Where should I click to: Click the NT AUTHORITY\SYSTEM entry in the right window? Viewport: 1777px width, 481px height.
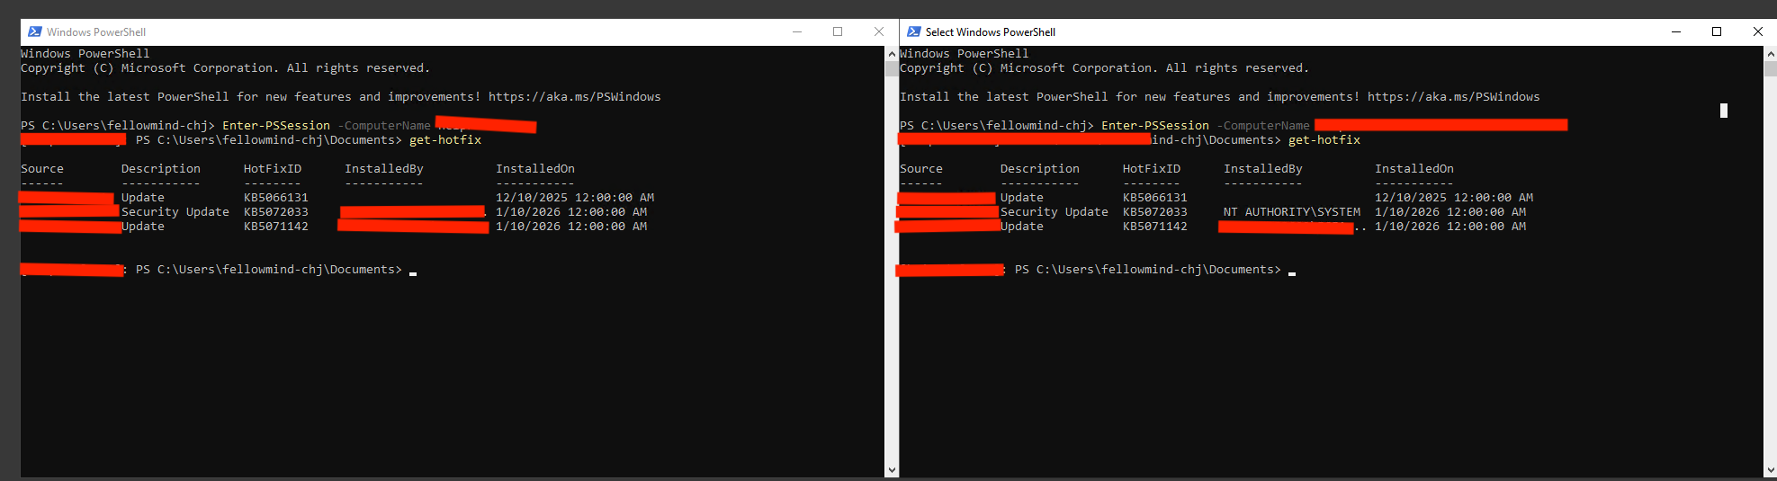point(1291,212)
